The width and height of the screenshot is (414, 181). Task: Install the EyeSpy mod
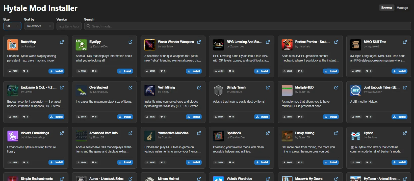(125, 71)
